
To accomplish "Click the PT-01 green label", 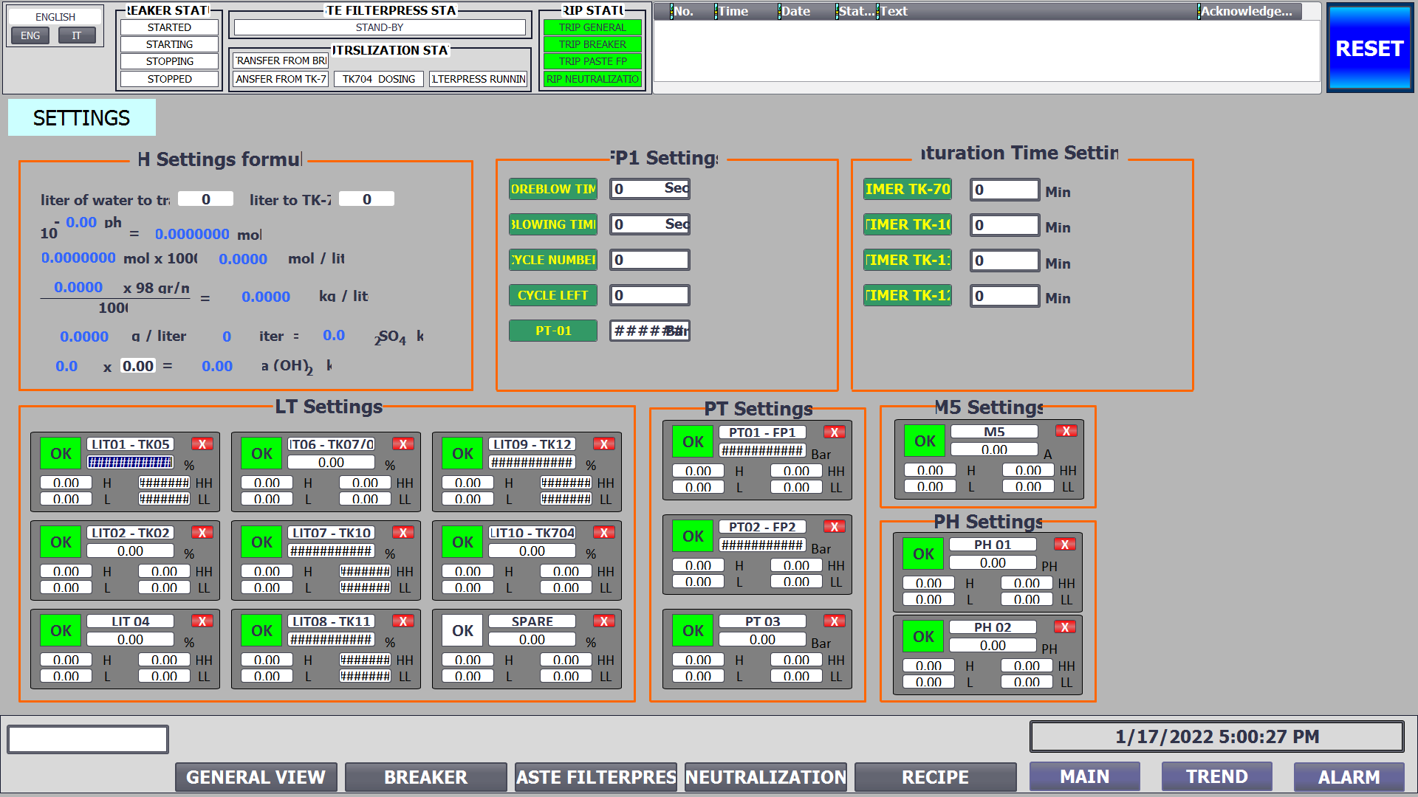I will pos(553,331).
